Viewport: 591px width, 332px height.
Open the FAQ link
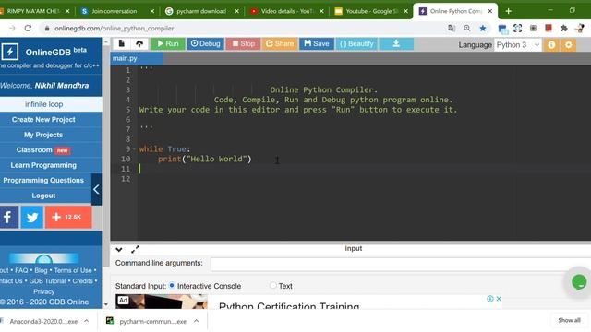(x=21, y=270)
